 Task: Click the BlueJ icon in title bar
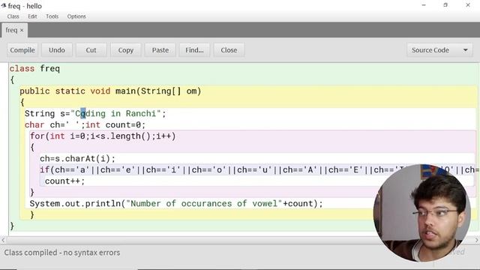[3, 5]
